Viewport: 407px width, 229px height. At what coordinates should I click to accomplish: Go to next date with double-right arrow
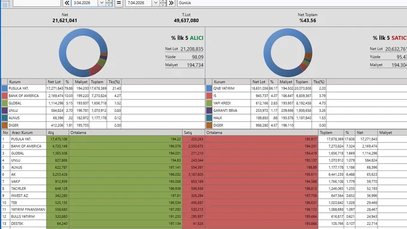pyautogui.click(x=171, y=3)
